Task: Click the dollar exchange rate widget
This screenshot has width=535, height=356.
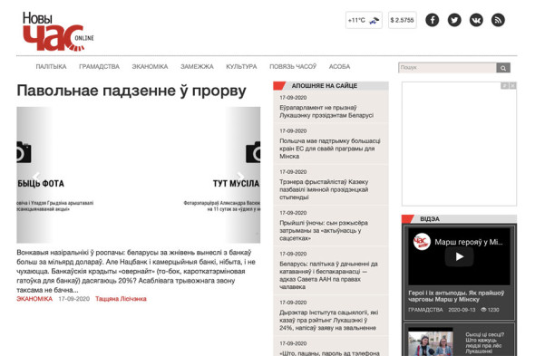Action: coord(402,20)
